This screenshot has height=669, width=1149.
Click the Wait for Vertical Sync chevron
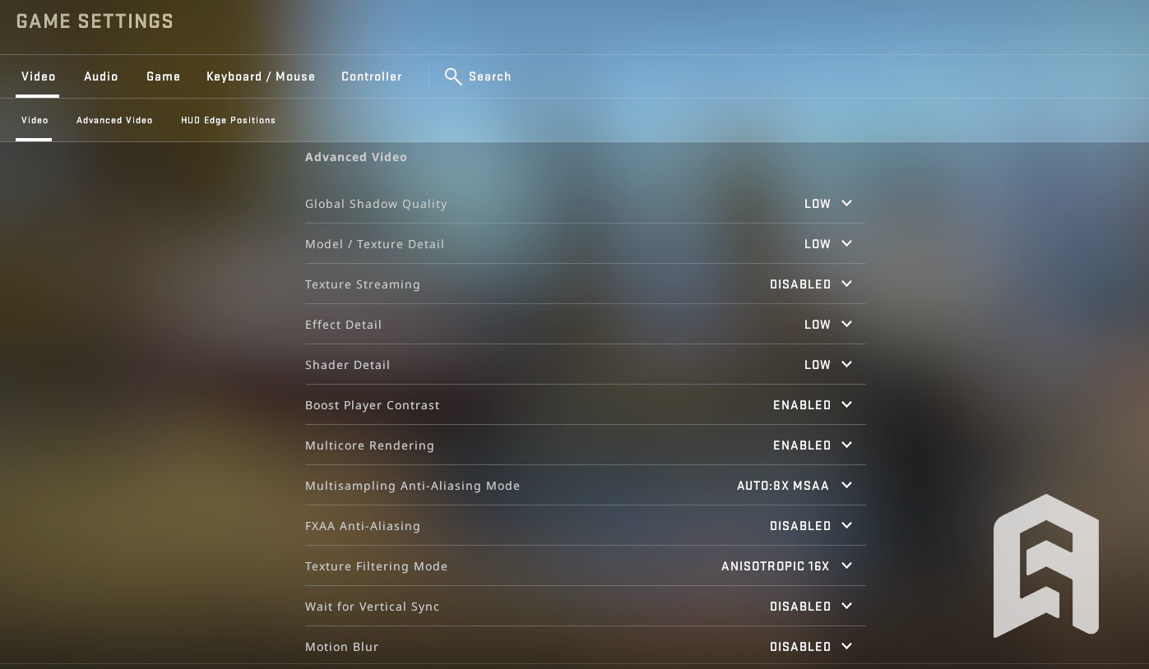point(846,607)
